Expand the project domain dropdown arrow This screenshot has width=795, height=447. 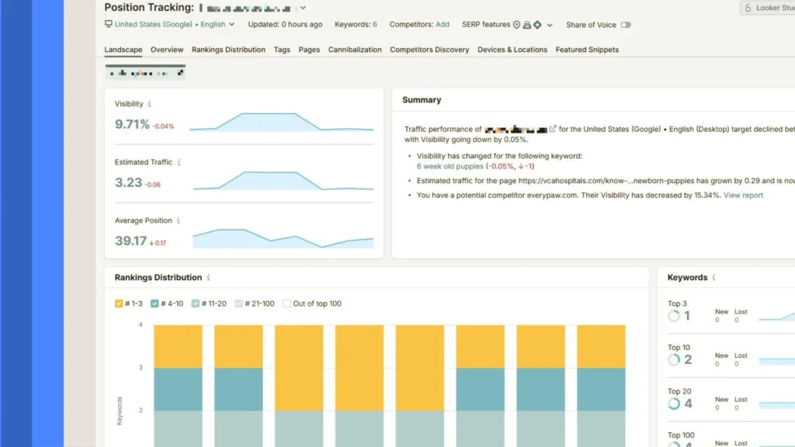[304, 8]
